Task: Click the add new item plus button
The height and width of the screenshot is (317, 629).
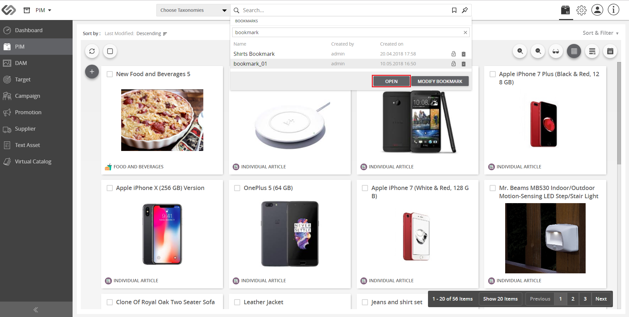Action: (x=92, y=72)
